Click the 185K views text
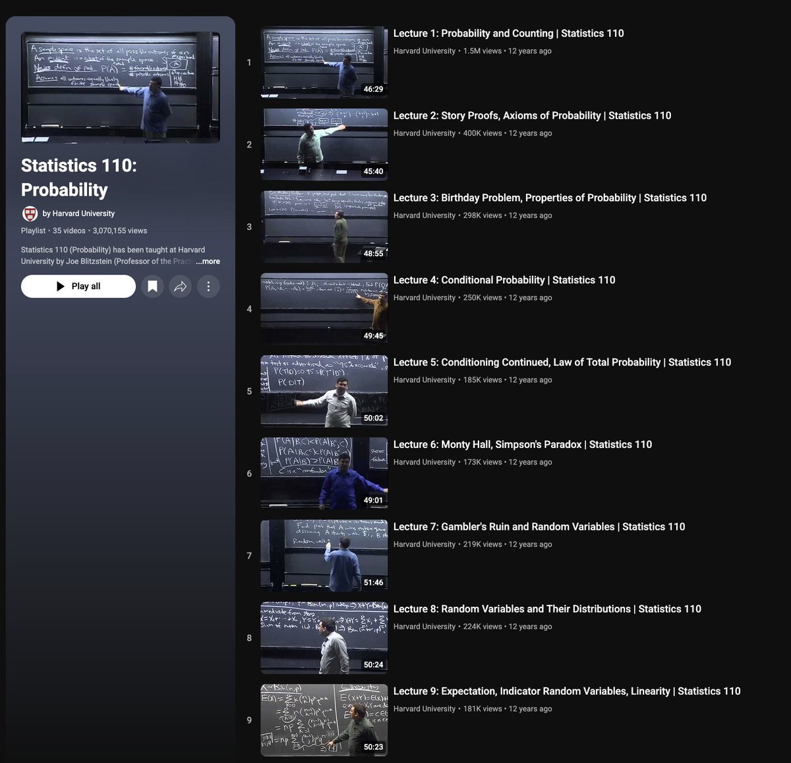Viewport: 791px width, 763px height. [483, 380]
